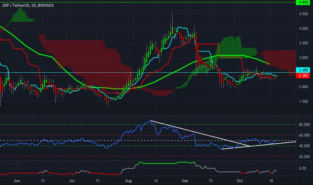This screenshot has width=313, height=185.
Task: Click the 3.000 price axis value
Action: tap(303, 58)
